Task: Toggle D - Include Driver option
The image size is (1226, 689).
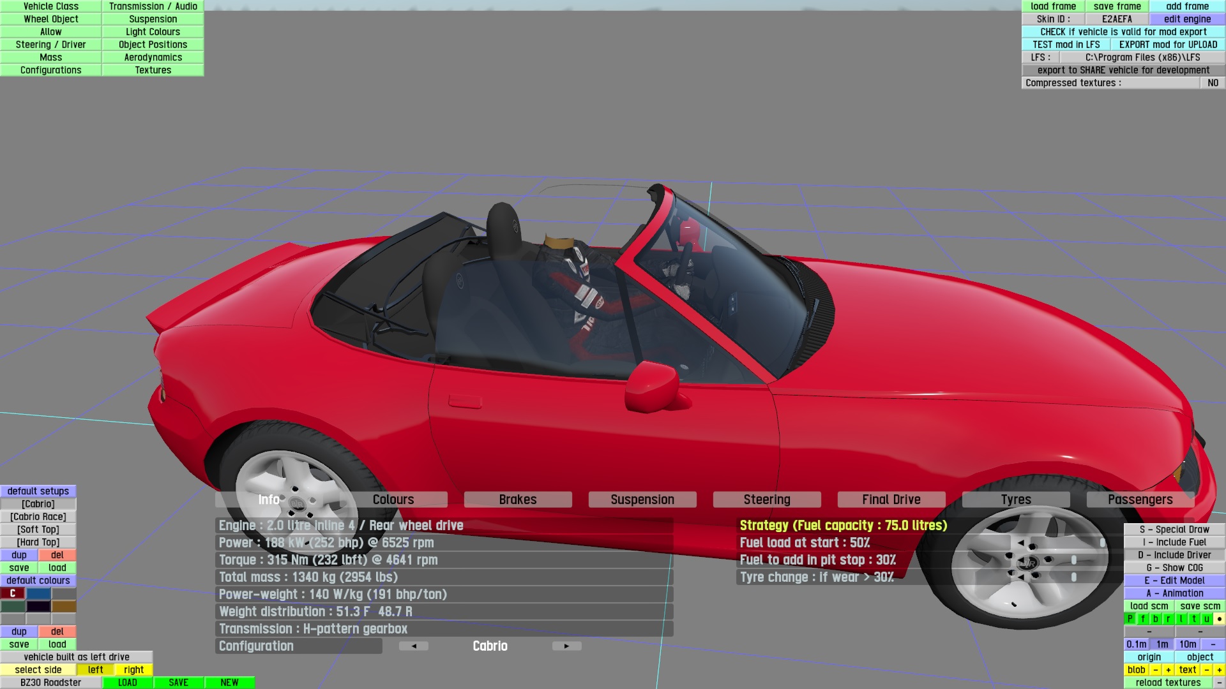Action: [x=1174, y=555]
